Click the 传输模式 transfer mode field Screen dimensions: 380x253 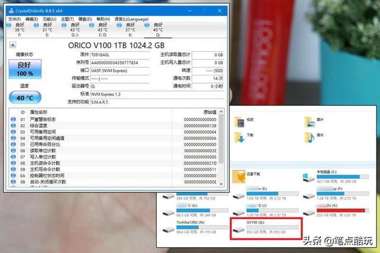120,78
